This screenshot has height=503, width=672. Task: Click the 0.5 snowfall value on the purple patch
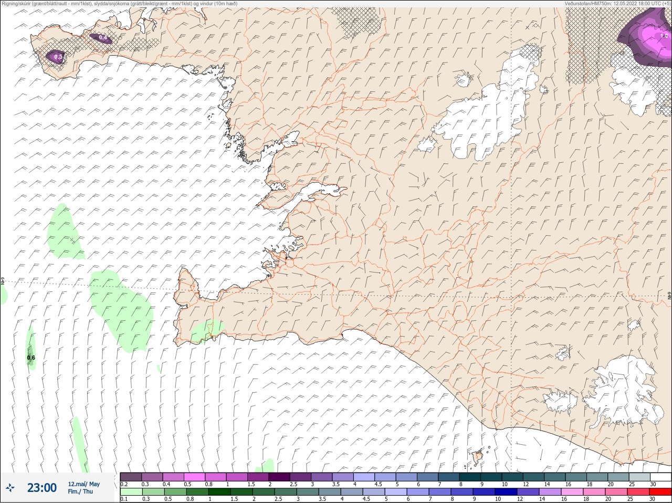pyautogui.click(x=58, y=57)
